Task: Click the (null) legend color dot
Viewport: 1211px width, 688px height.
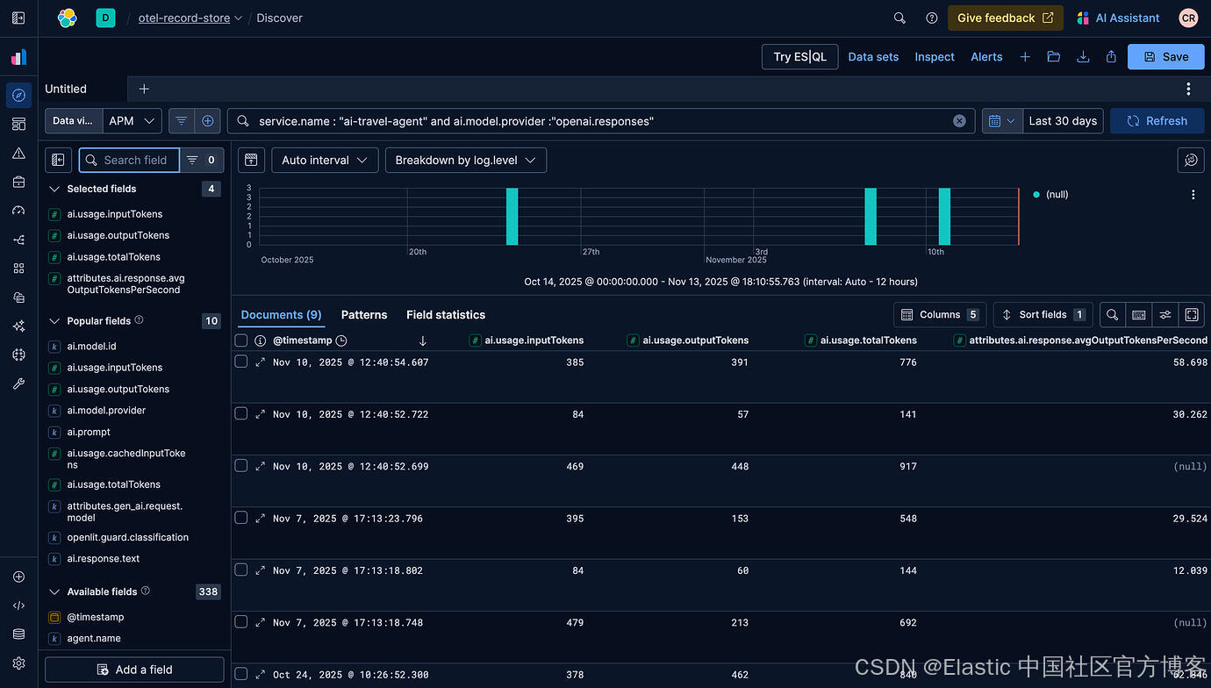Action: [x=1036, y=195]
